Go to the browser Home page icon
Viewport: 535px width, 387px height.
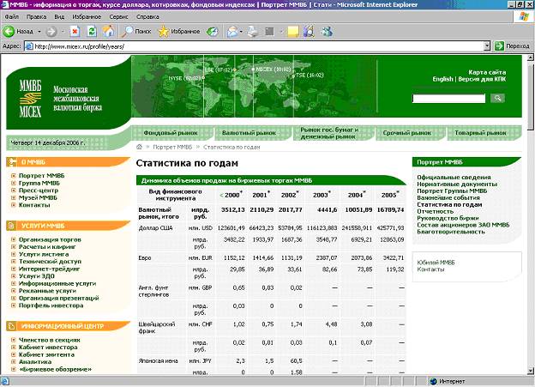(x=107, y=31)
